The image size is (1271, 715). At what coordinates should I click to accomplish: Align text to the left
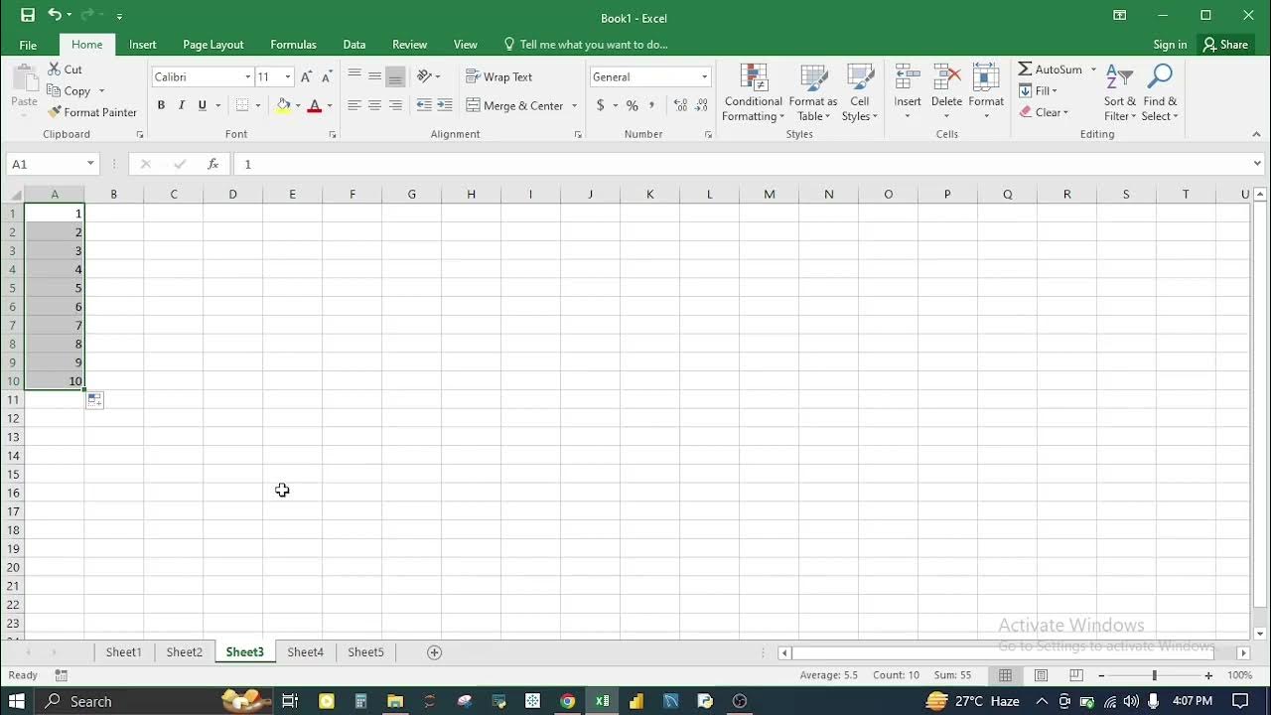(x=354, y=105)
